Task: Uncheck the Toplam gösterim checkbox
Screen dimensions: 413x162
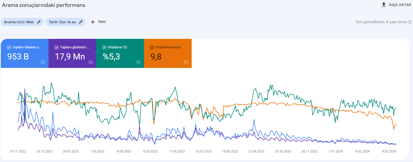Action: [56, 47]
